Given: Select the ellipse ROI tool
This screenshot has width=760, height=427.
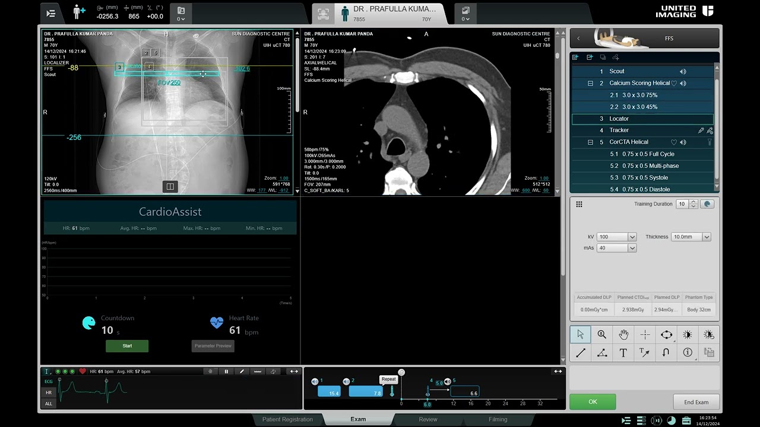Looking at the screenshot, I should pos(666,334).
